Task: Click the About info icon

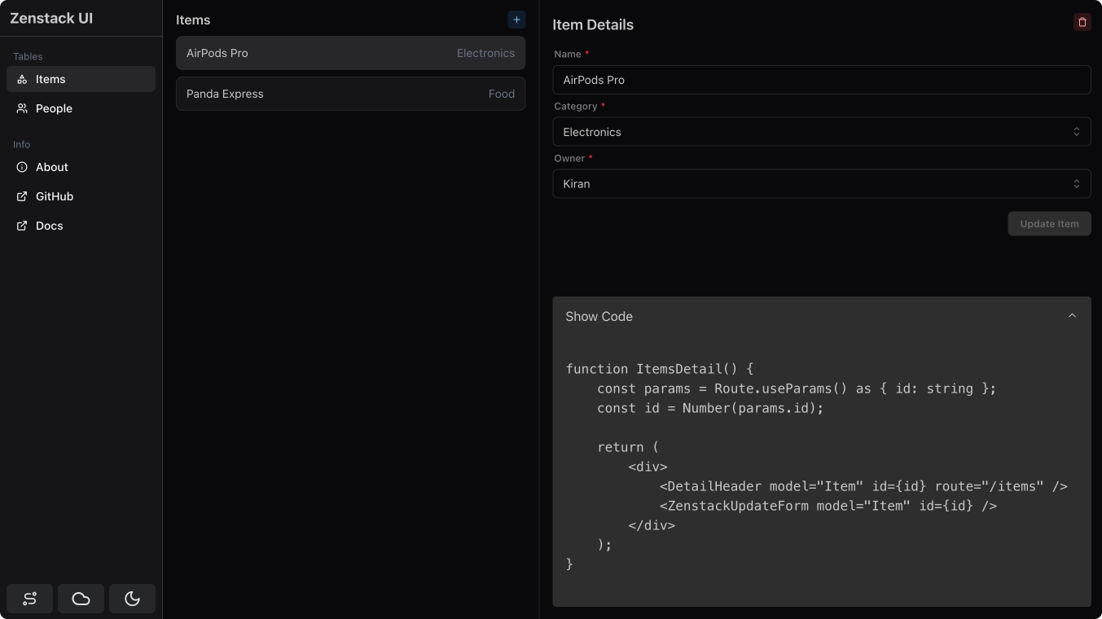Action: (22, 167)
